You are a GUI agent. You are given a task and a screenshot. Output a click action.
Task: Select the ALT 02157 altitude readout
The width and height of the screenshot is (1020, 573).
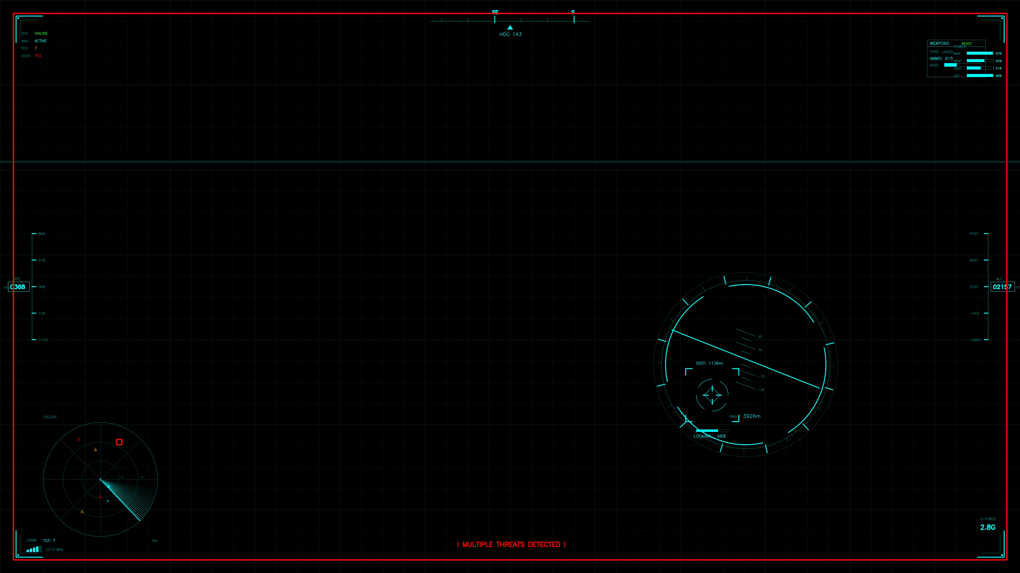1002,287
